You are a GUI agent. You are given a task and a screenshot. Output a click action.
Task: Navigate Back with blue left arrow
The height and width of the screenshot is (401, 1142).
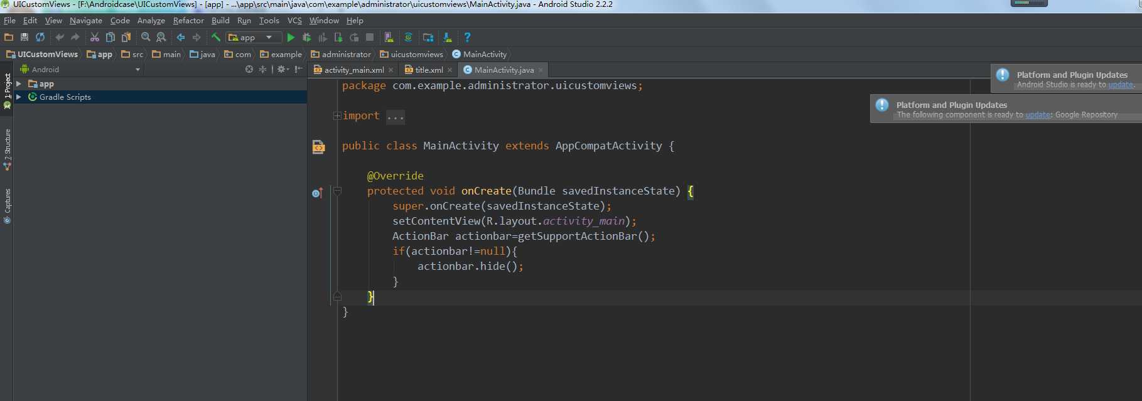181,37
